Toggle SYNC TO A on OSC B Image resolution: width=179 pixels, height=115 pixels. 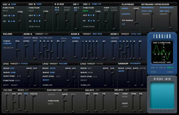point(34,26)
